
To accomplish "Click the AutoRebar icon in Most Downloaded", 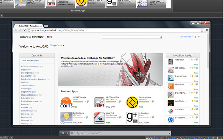I will [x=171, y=62].
